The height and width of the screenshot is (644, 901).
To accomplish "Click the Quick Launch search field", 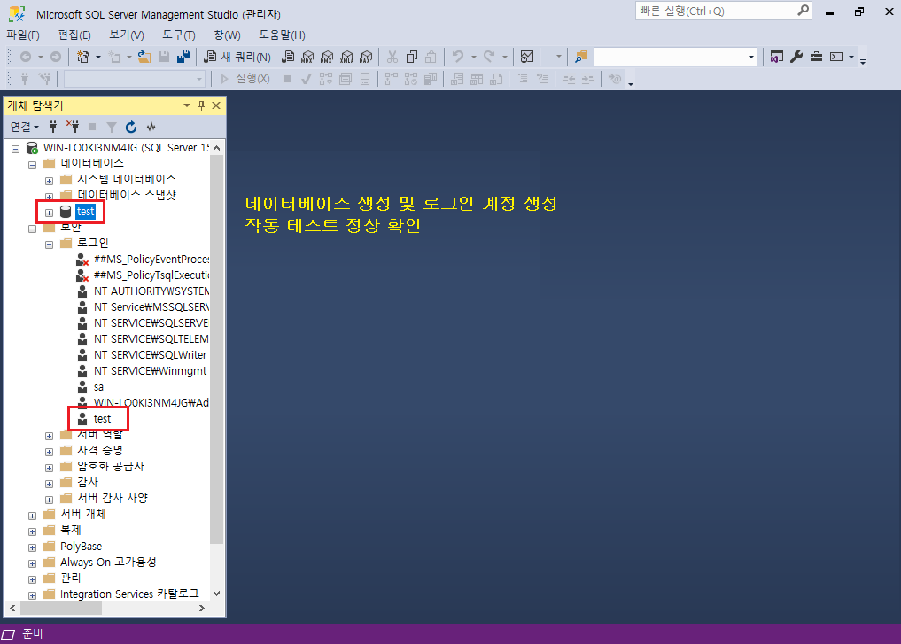I will coord(723,11).
